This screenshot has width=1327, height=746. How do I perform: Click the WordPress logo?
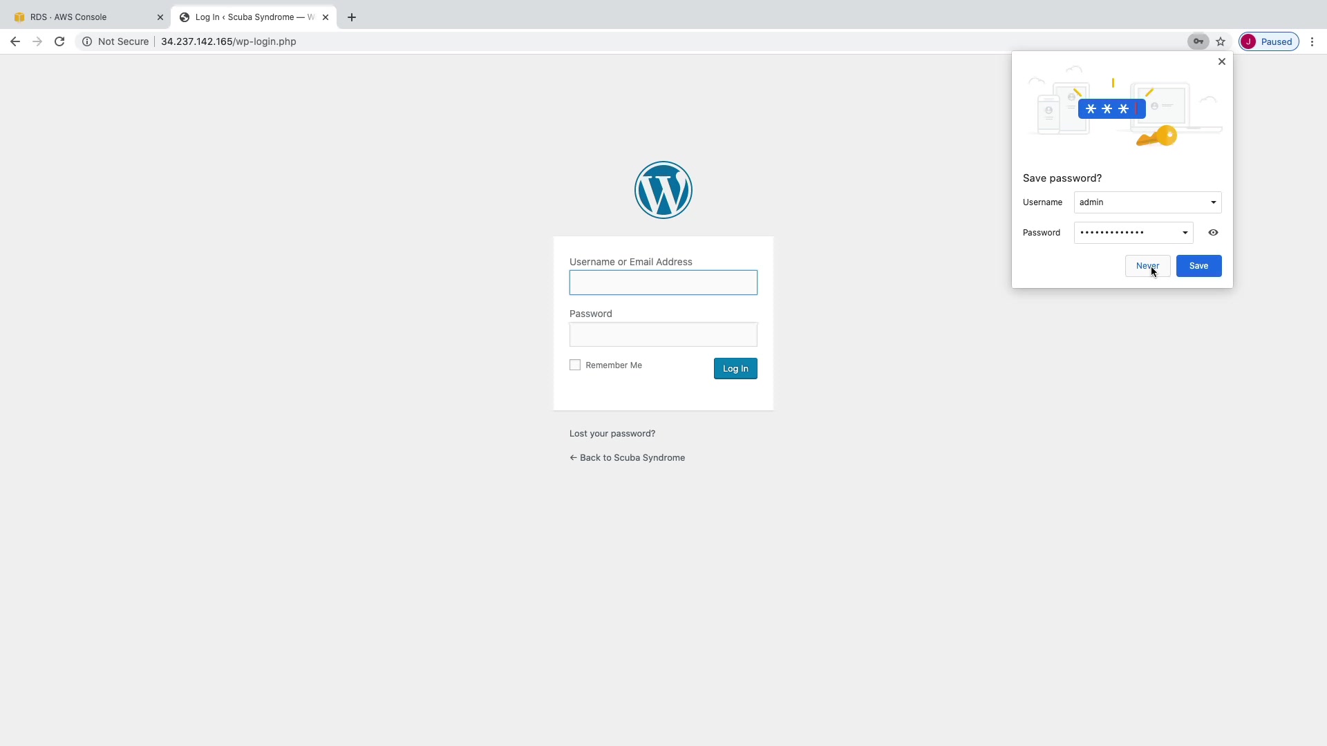(663, 190)
